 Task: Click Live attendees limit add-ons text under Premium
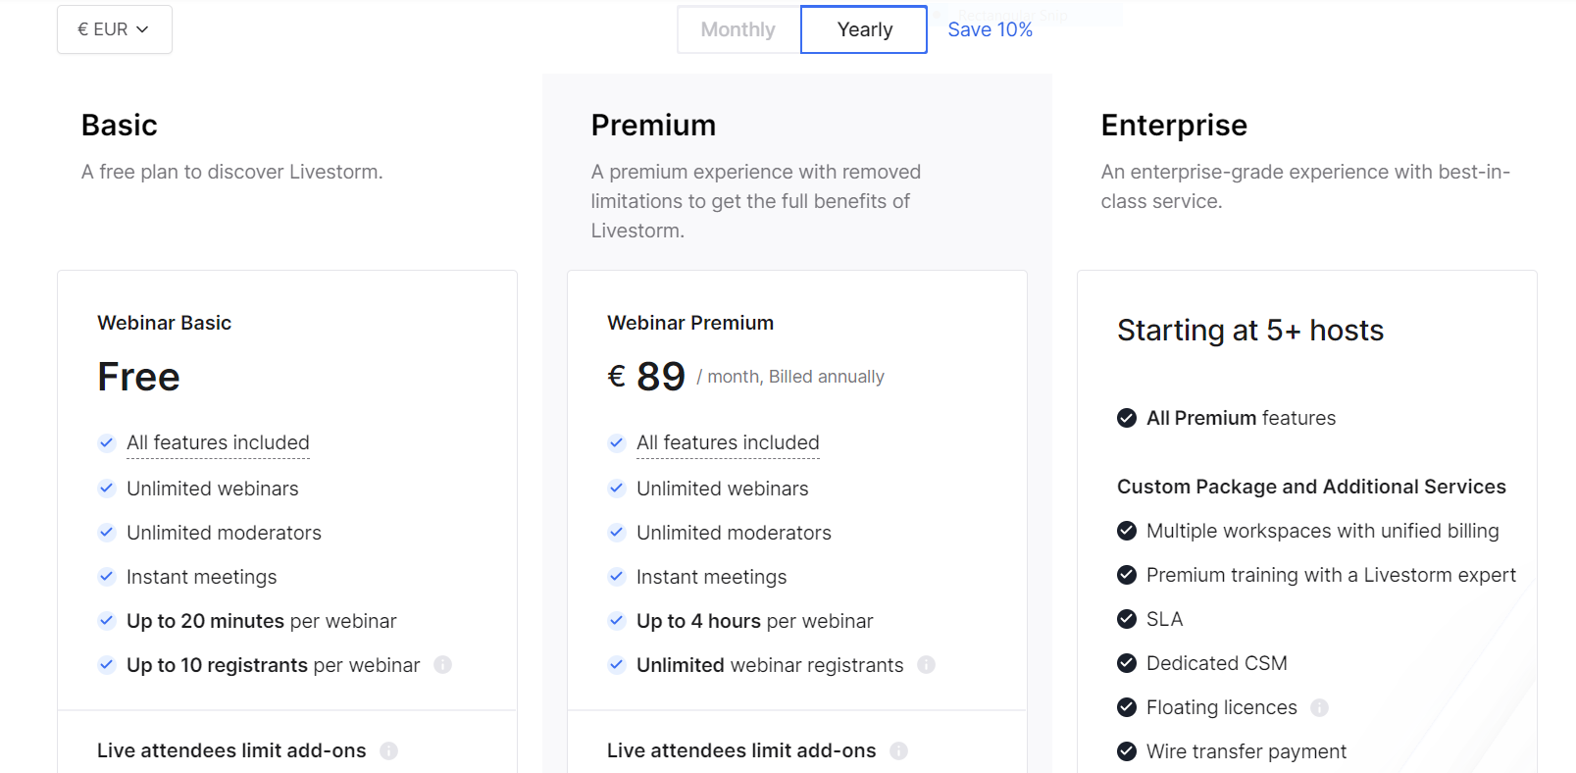[741, 750]
